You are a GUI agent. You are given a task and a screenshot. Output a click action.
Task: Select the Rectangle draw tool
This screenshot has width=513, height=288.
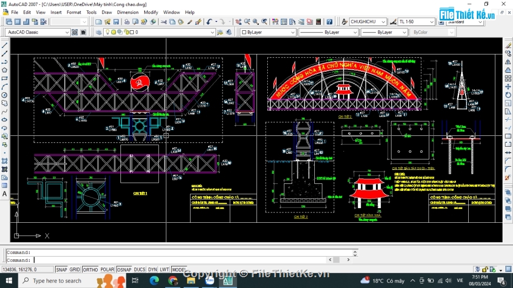tap(4, 78)
